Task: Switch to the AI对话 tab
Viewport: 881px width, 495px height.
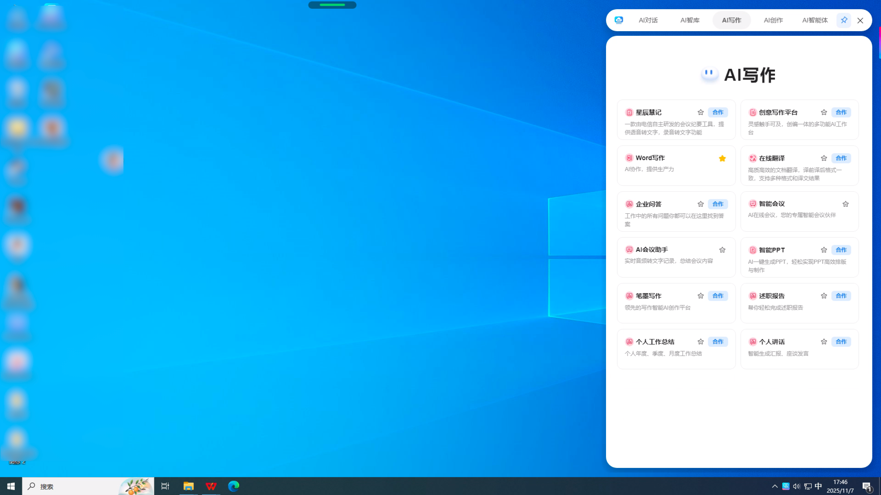Action: pyautogui.click(x=648, y=20)
